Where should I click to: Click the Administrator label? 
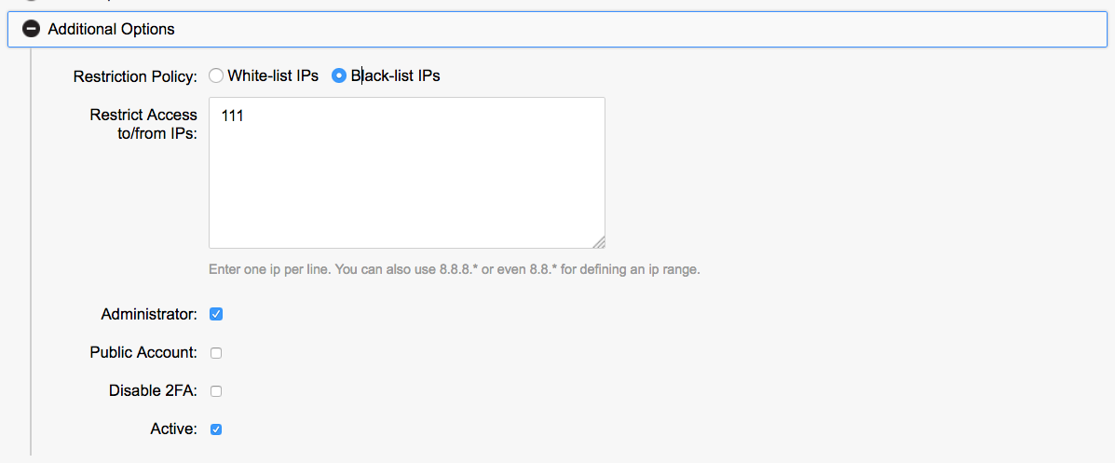[x=149, y=315]
